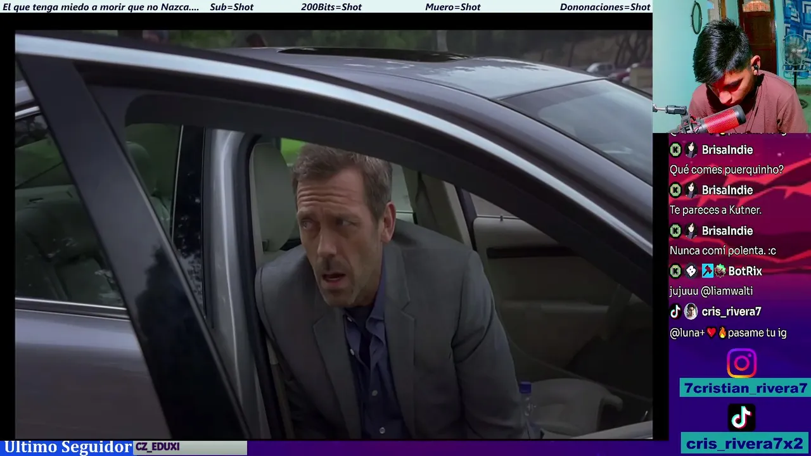This screenshot has width=811, height=456.
Task: Open BotRix username in chat
Action: (745, 271)
